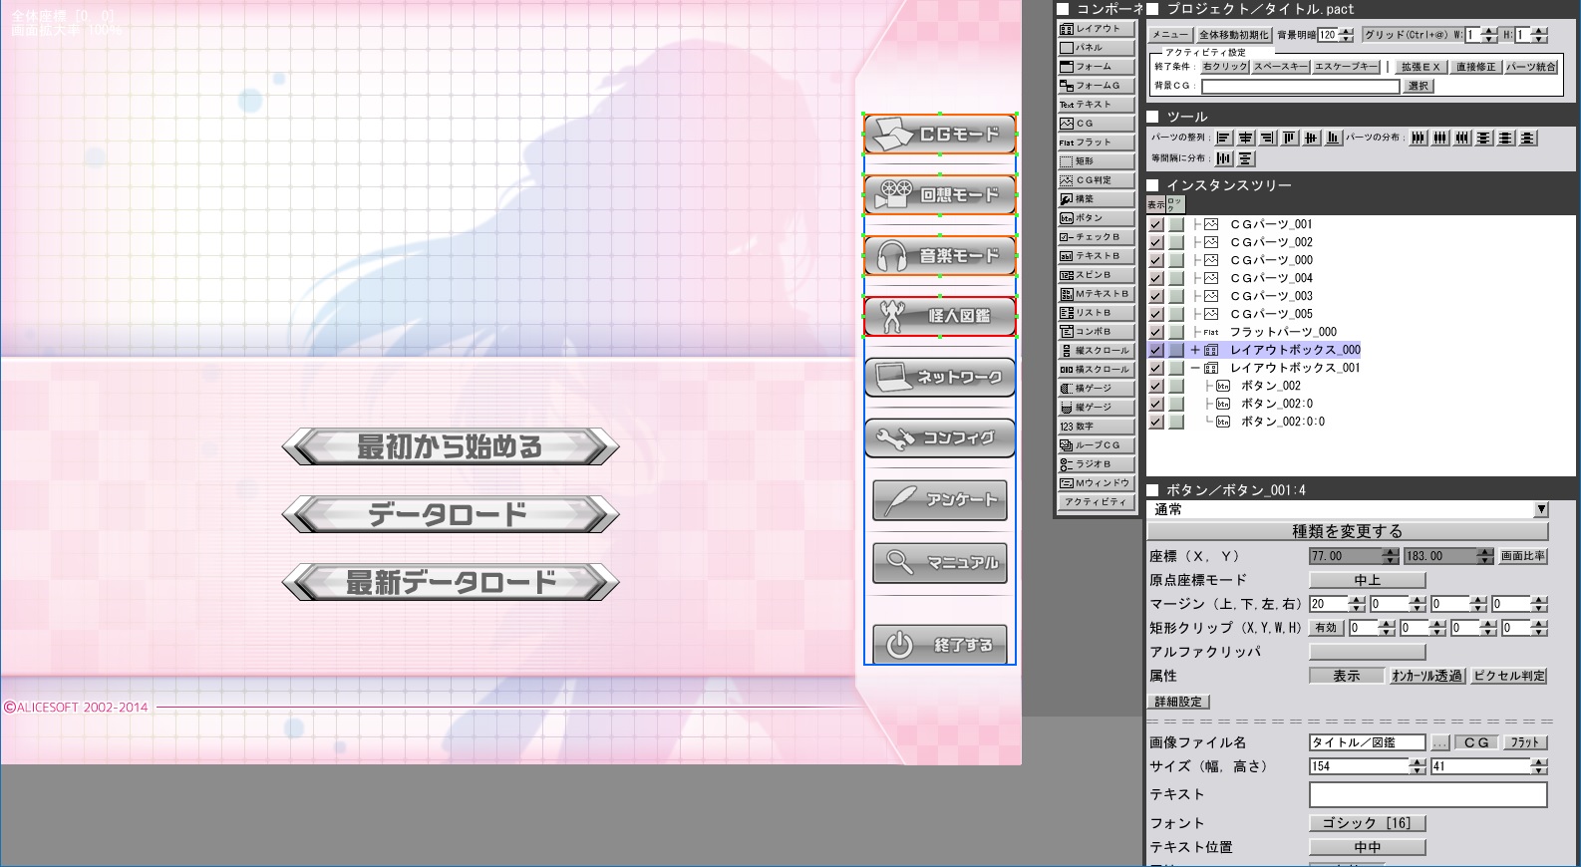Screen dimensions: 1581x867
Task: Select the ボタン component in the palette
Action: click(x=1097, y=218)
